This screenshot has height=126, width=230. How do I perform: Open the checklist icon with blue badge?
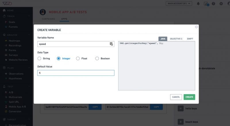(206, 4)
